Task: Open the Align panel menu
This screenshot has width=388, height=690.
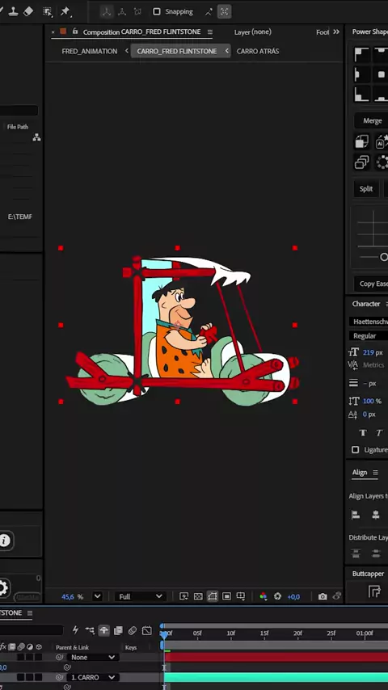Action: (x=376, y=473)
